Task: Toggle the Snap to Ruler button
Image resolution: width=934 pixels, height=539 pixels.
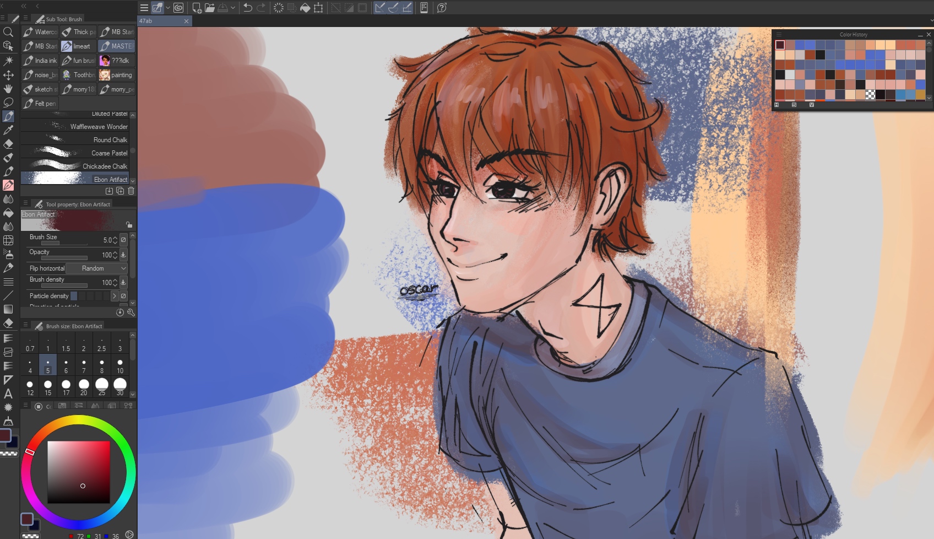Action: pos(380,8)
